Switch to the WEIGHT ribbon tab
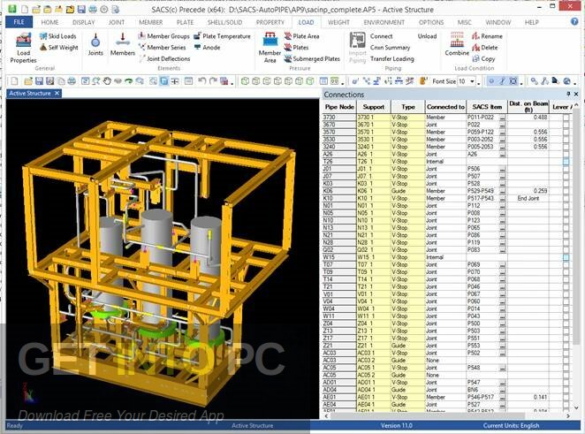The height and width of the screenshot is (434, 585). (x=338, y=22)
